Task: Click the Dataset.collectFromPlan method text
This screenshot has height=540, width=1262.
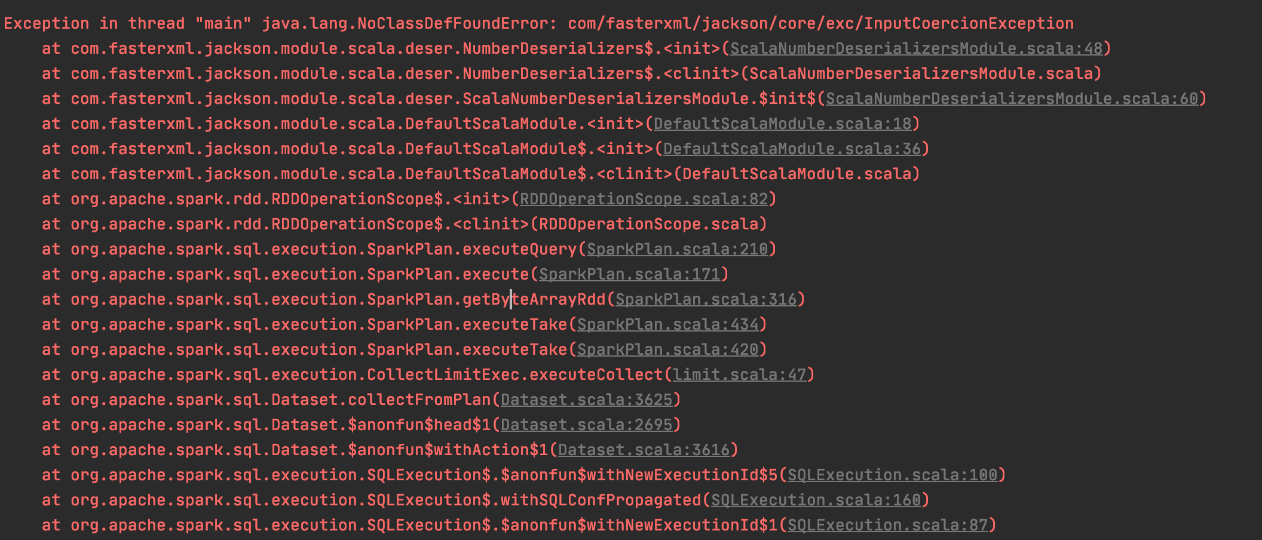Action: tap(381, 400)
